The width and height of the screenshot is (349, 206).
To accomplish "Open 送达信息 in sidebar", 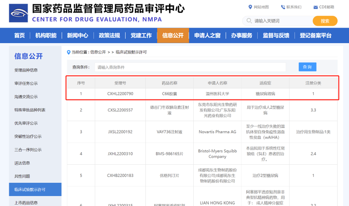I will click(22, 163).
